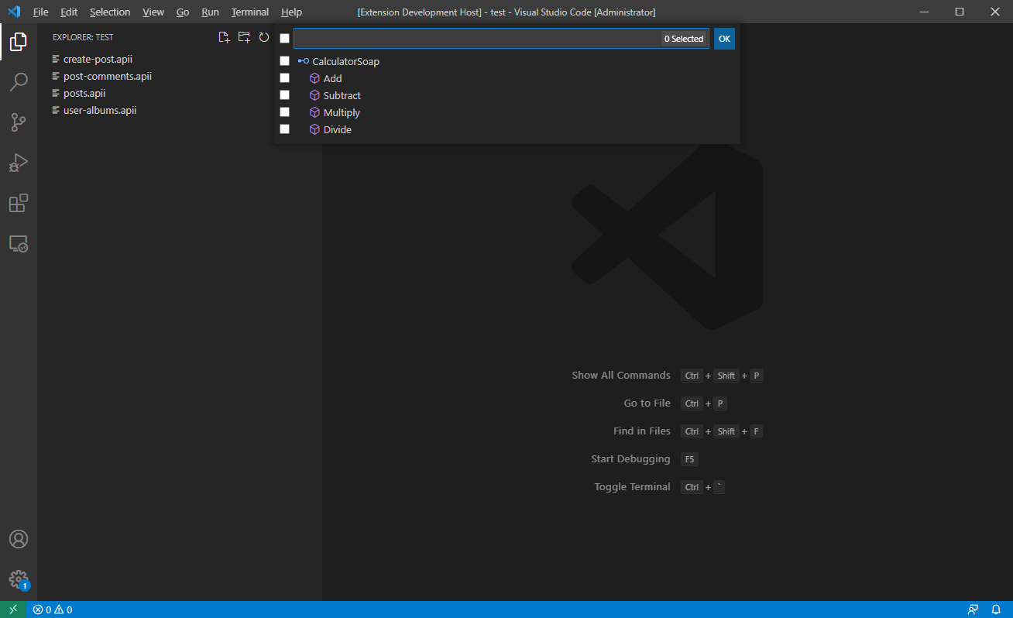Viewport: 1013px width, 618px height.
Task: Check the Subtract operation checkbox
Action: point(284,95)
